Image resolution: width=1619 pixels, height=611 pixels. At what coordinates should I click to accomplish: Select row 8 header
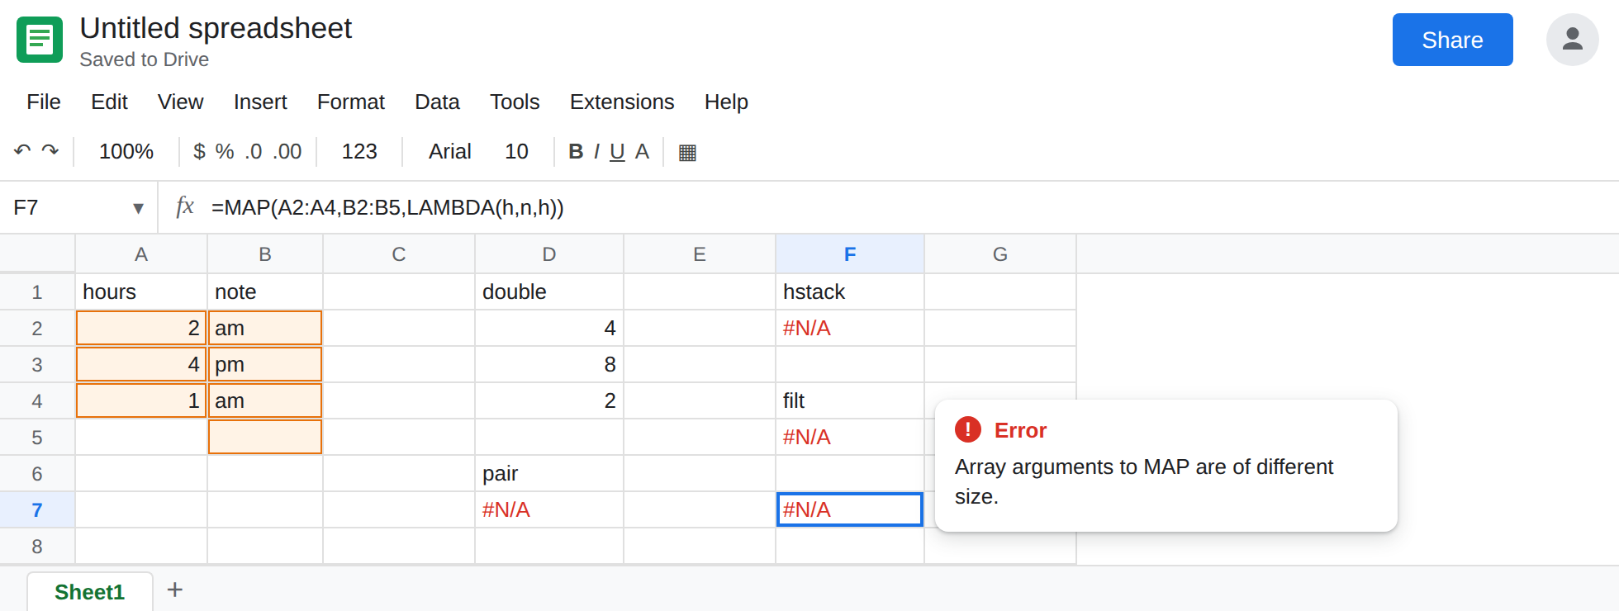[37, 547]
